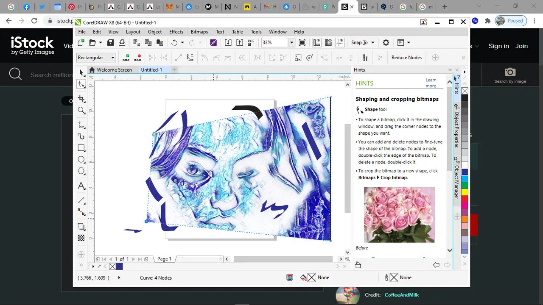Click the Reduce Nodes button
The width and height of the screenshot is (543, 305).
406,58
